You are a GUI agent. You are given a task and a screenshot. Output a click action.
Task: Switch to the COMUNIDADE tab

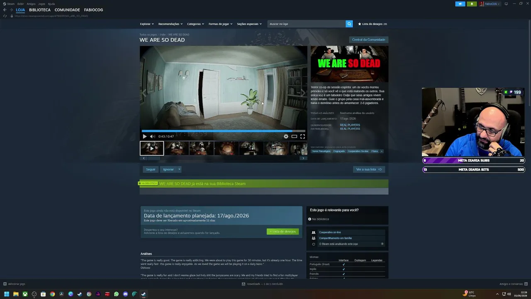click(67, 10)
